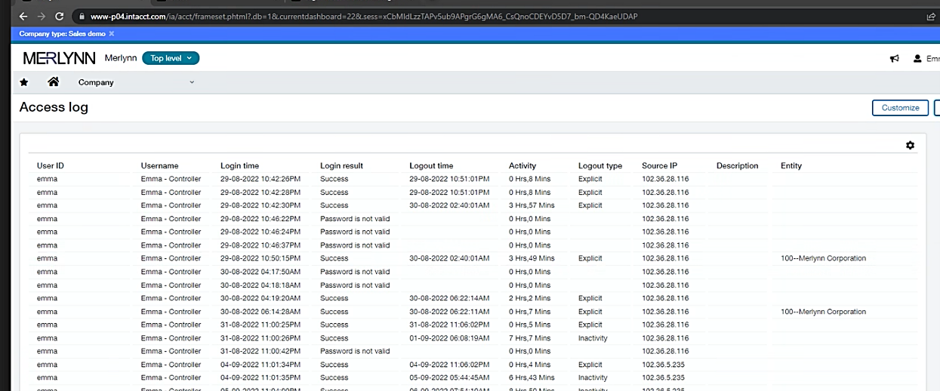Click login time 30-08-2022 04:17:50AM
The image size is (940, 391).
[260, 272]
